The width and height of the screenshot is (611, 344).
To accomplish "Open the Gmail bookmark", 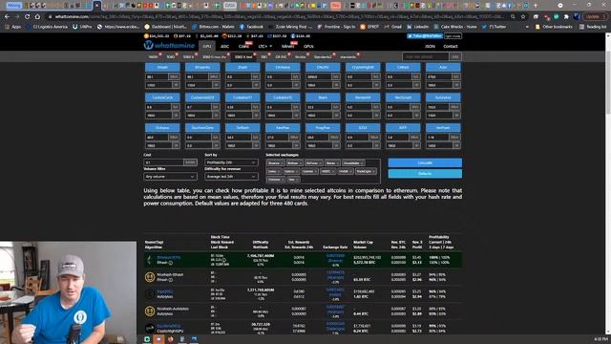I will coord(392,27).
